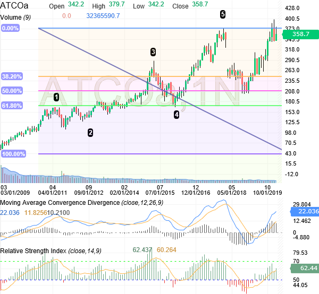Click the 02/01/2014 date axis label
Screen dimensions: 319x294
[124, 193]
